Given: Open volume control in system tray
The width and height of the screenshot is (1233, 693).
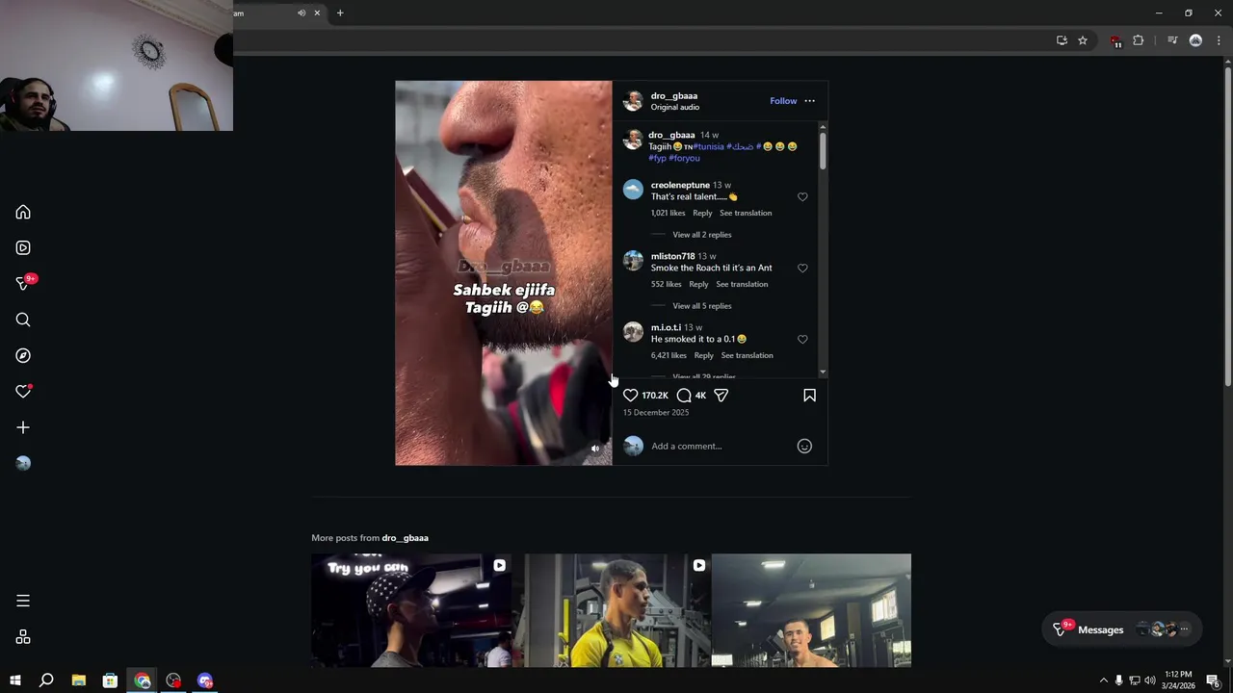Looking at the screenshot, I should (1149, 680).
